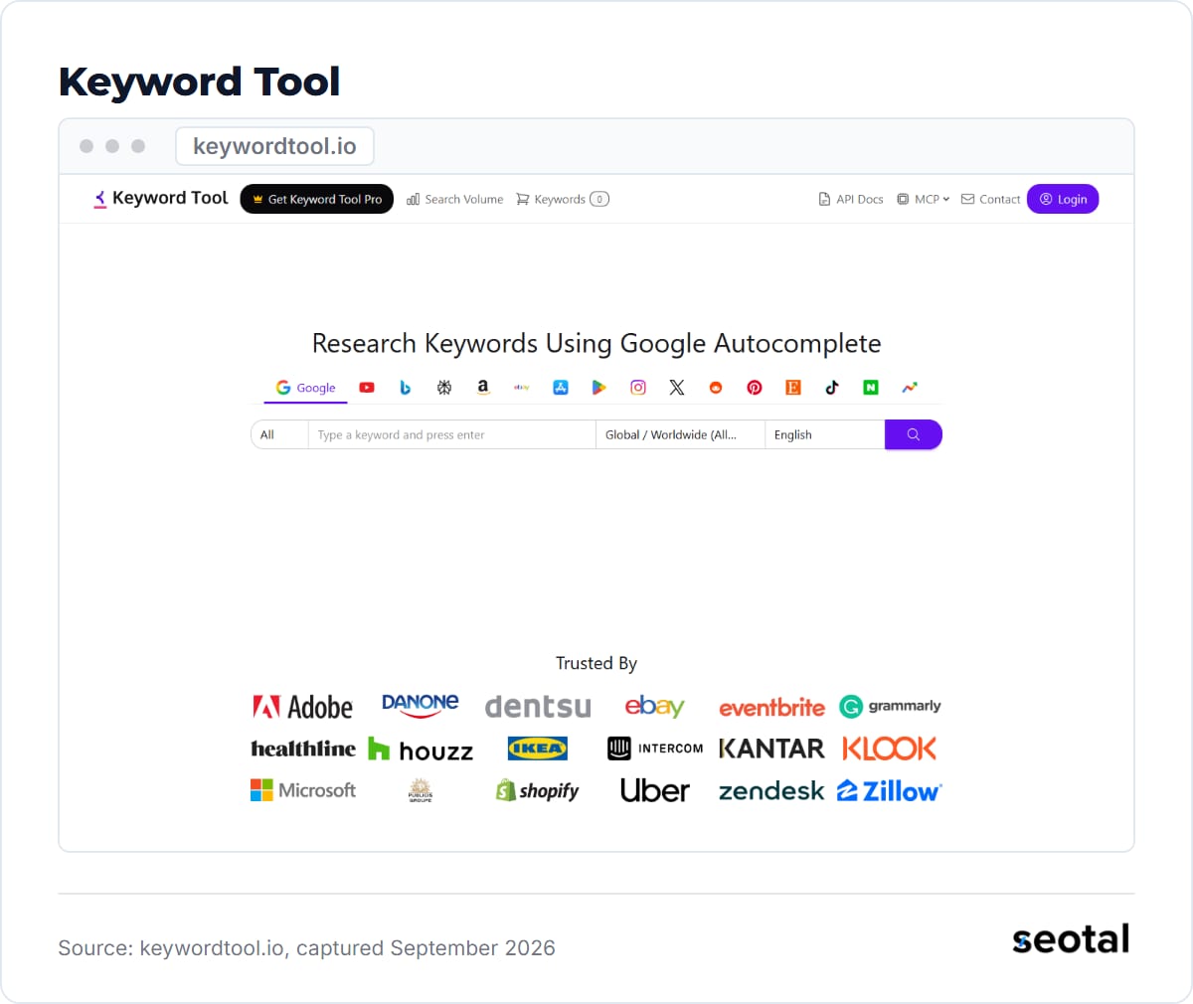Click the purple Login button
Image resolution: width=1193 pixels, height=1004 pixels.
click(1063, 199)
